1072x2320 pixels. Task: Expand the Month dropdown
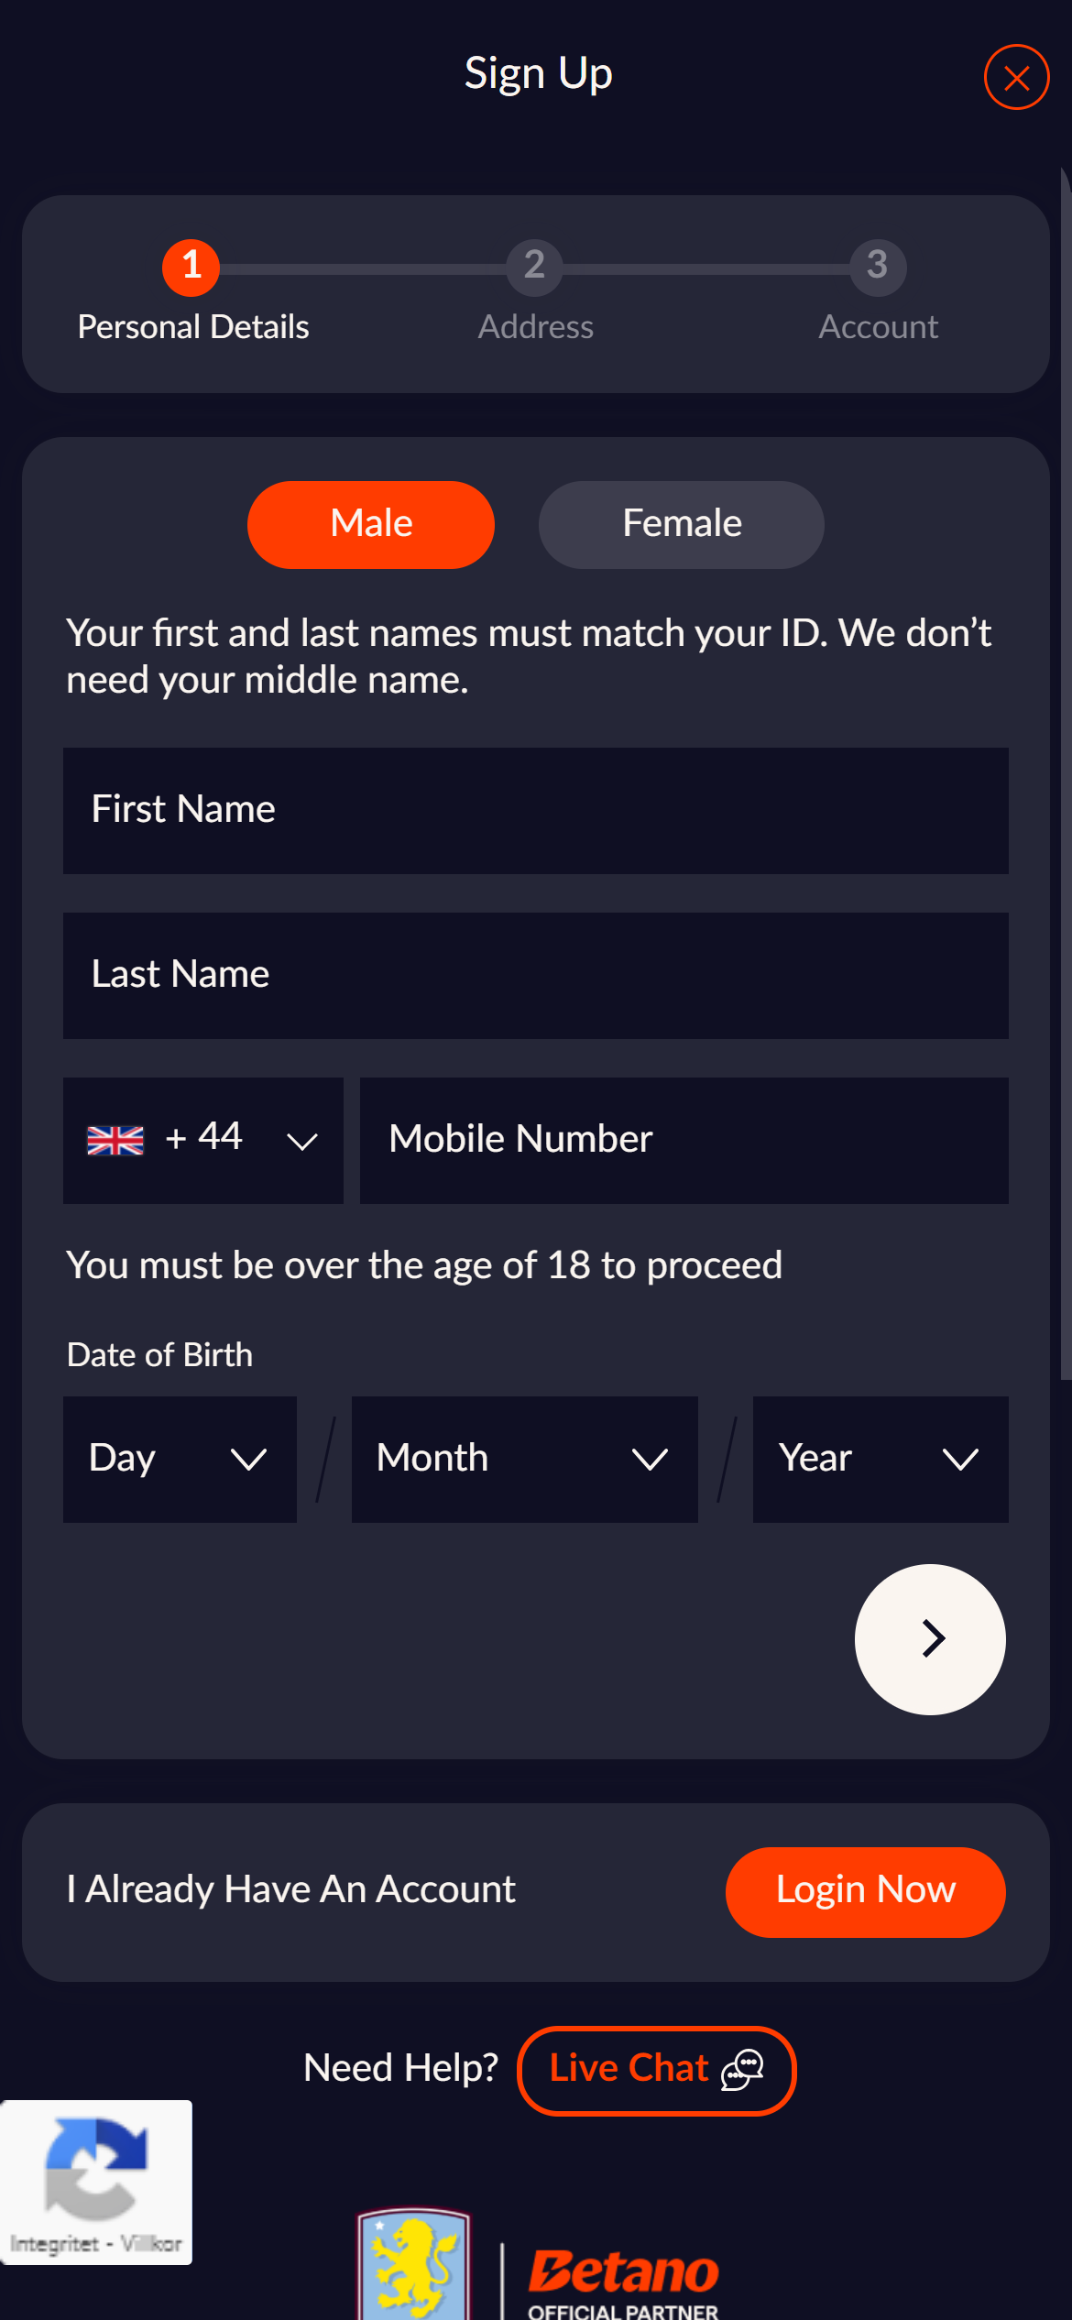pyautogui.click(x=524, y=1459)
